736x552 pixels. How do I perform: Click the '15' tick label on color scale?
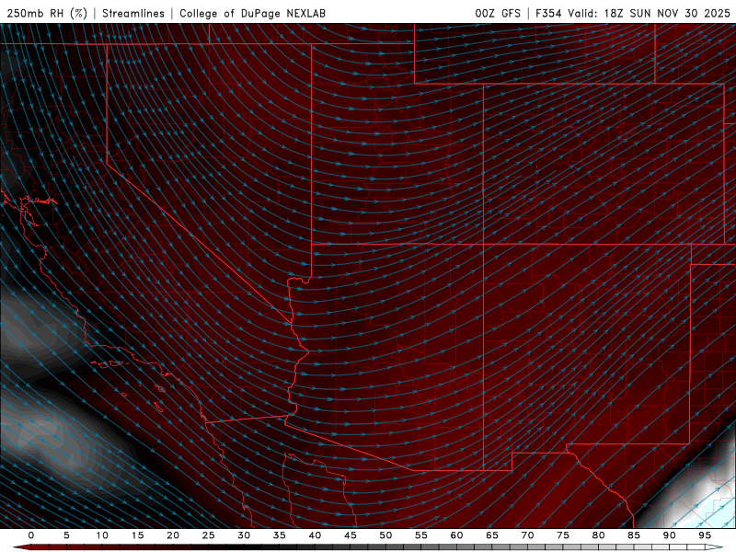tap(137, 535)
